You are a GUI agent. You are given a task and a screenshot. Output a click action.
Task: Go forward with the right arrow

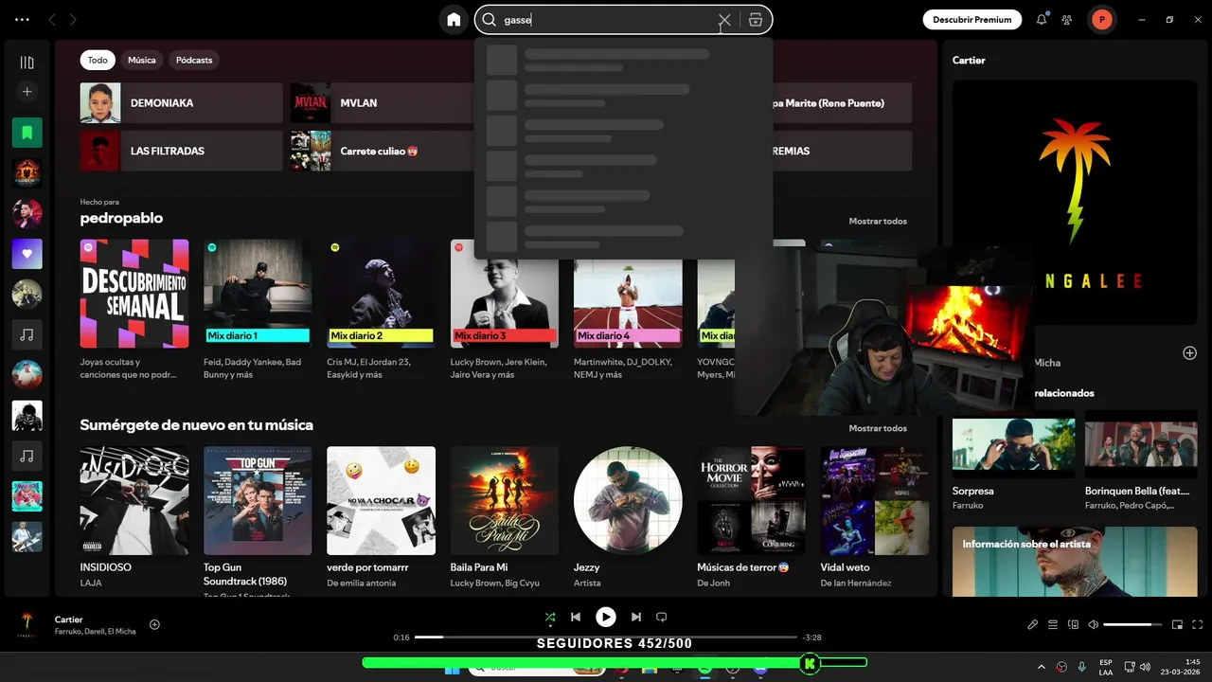pos(73,19)
